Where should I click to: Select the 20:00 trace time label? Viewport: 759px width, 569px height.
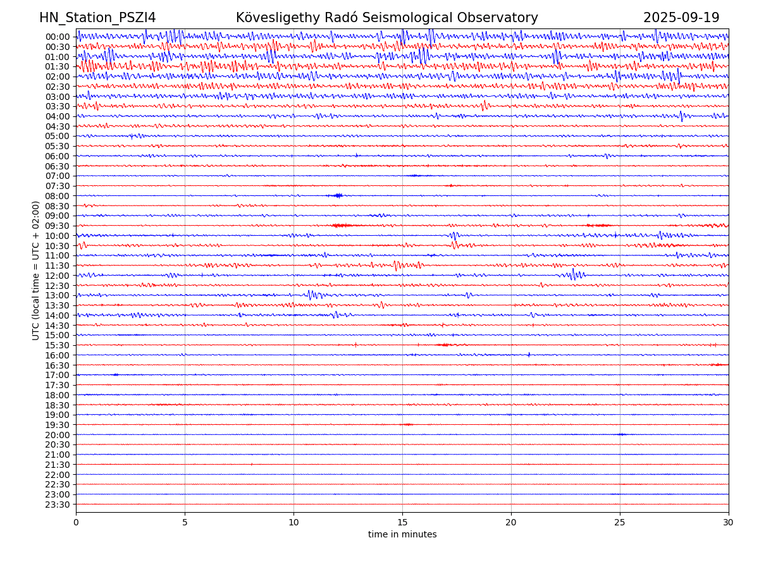[58, 435]
